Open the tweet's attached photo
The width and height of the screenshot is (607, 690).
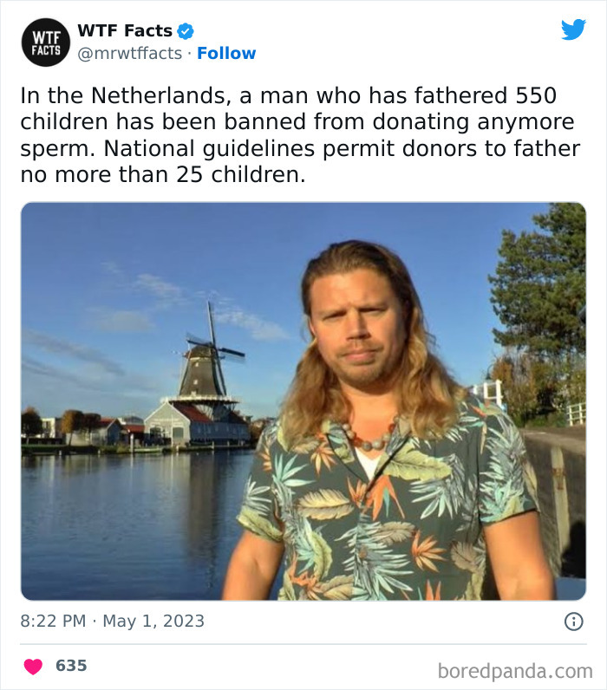coord(303,400)
